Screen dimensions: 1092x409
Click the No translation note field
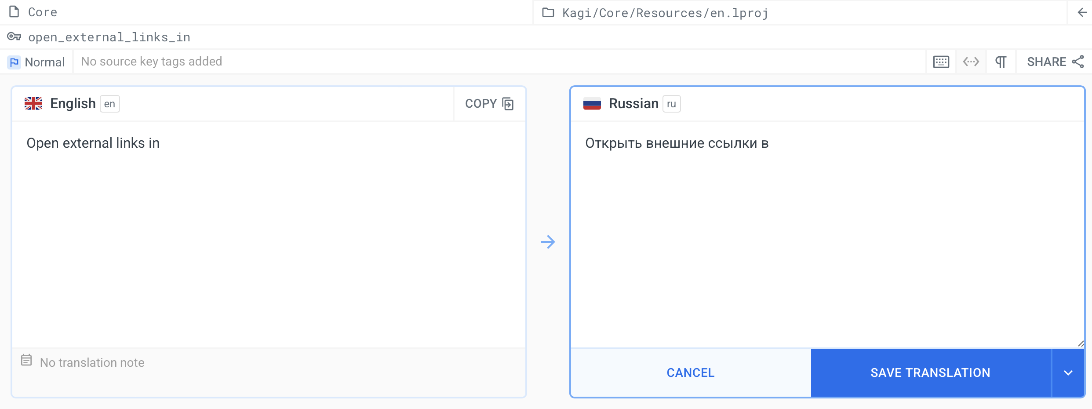[92, 362]
